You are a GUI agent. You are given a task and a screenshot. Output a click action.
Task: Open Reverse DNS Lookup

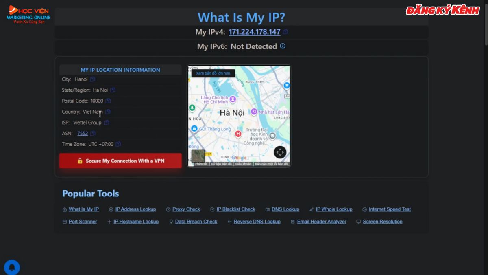257,222
